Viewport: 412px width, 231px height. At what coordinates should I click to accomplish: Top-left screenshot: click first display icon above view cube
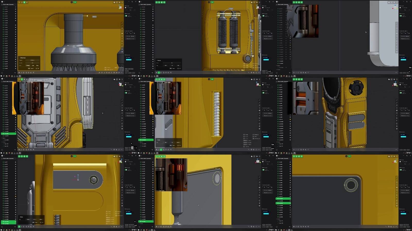click(x=114, y=2)
